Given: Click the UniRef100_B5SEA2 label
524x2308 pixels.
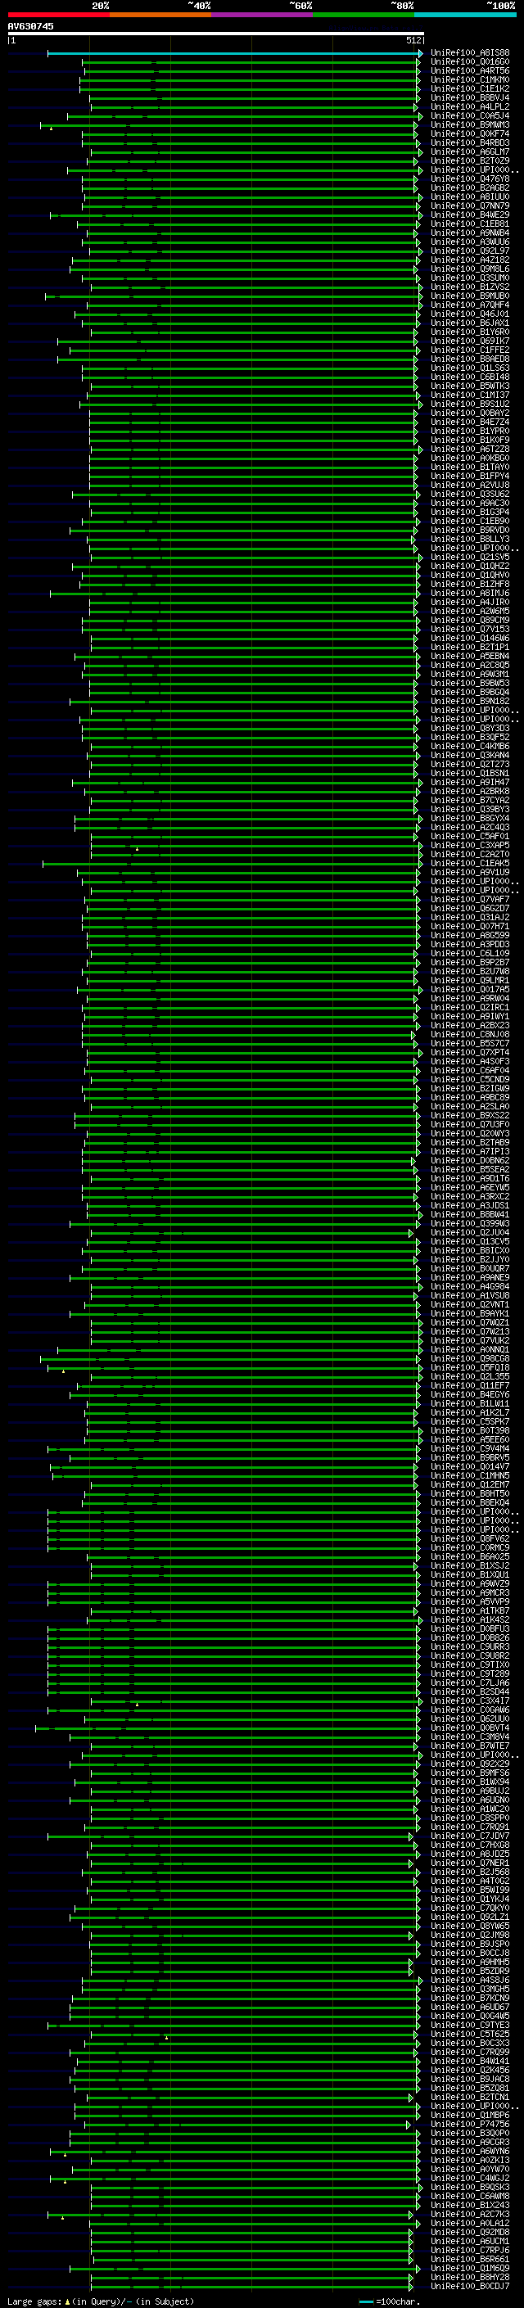Looking at the screenshot, I should pyautogui.click(x=470, y=1169).
